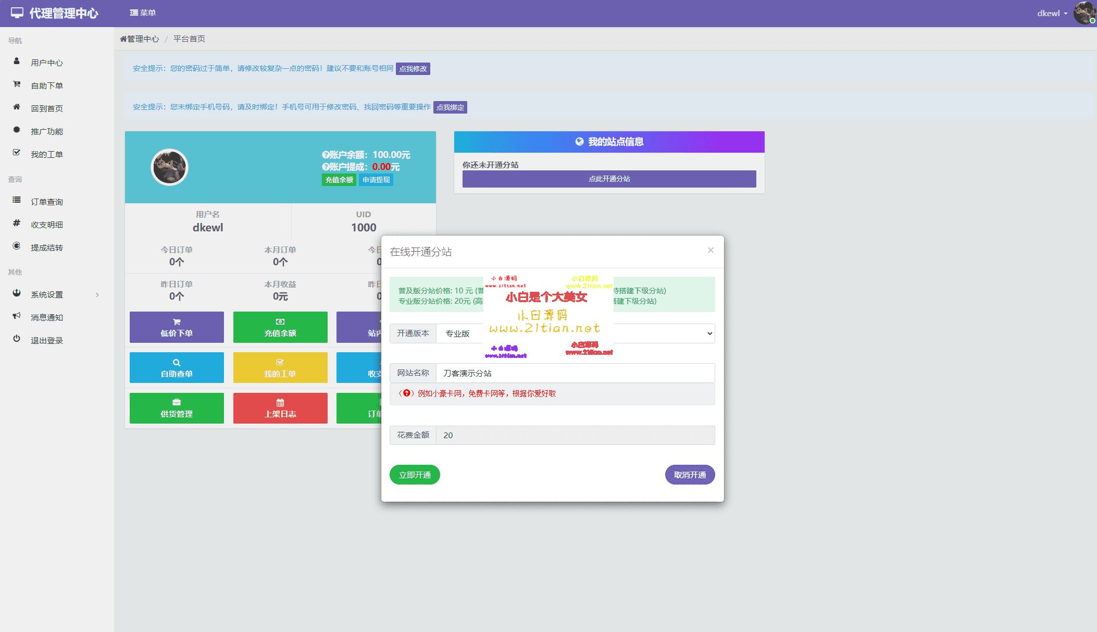Click the red 上架日志 tile

(x=280, y=408)
